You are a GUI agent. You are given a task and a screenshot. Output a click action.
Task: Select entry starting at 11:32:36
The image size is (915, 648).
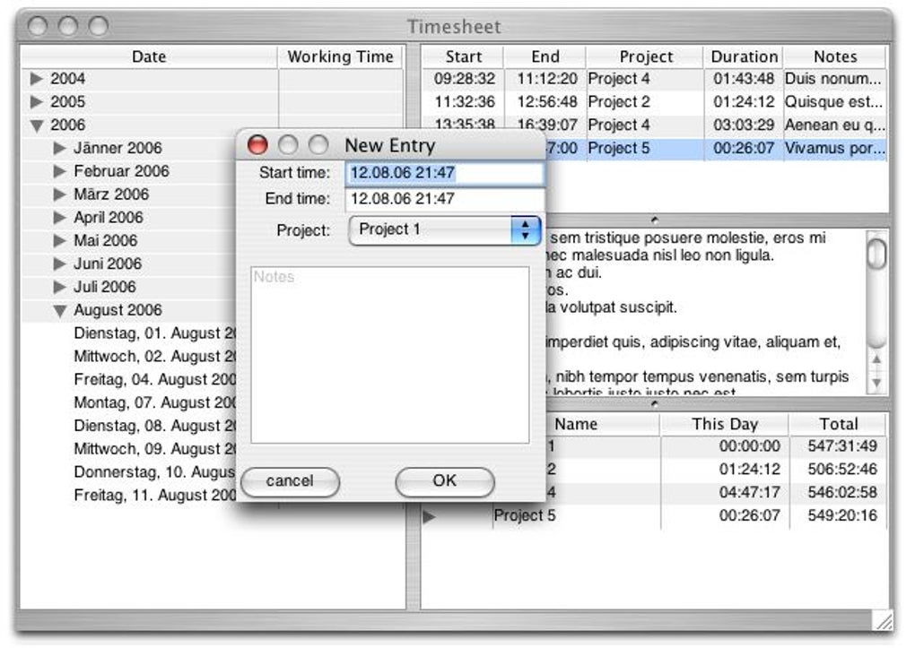click(x=654, y=102)
